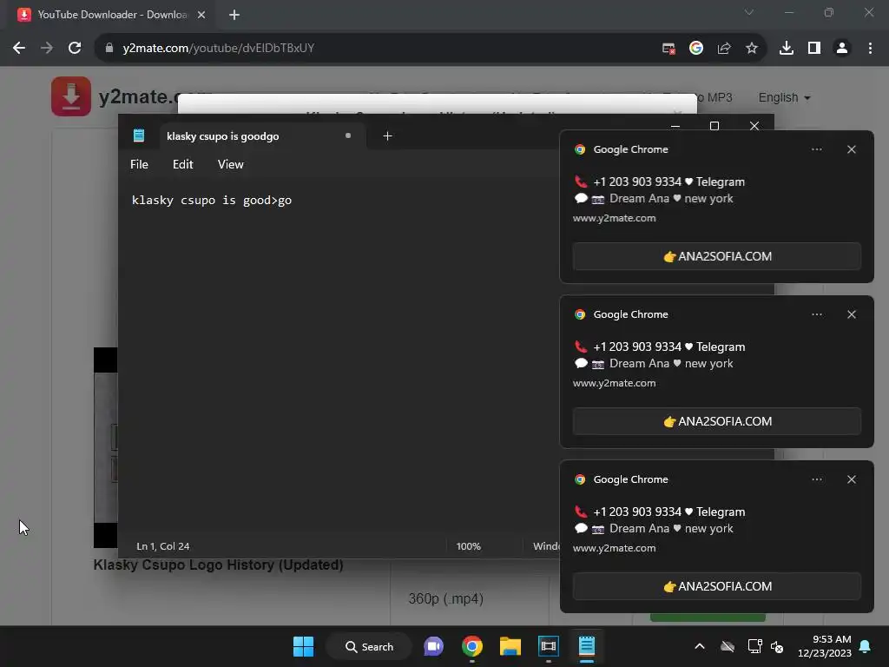Focus the y2mate.com address bar URL
889x667 pixels.
(218, 49)
